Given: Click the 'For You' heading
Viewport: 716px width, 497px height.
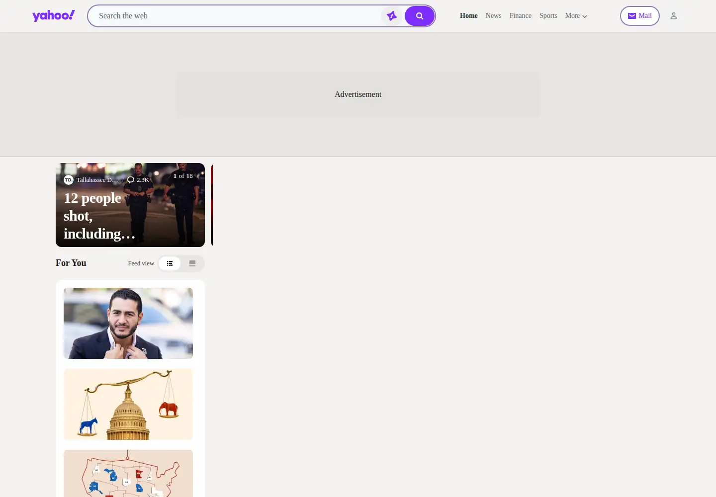Looking at the screenshot, I should coord(71,263).
